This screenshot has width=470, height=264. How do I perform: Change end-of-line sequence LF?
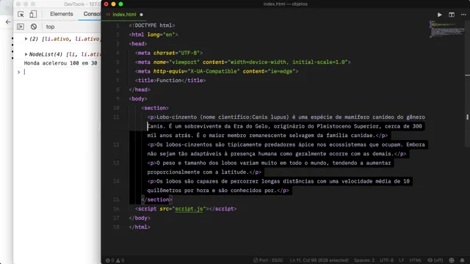click(402, 260)
